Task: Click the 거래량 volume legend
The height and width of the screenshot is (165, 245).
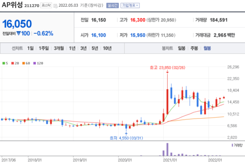Action: click(237, 145)
